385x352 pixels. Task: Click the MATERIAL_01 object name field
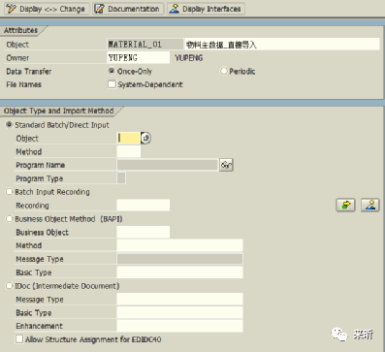pyautogui.click(x=145, y=45)
